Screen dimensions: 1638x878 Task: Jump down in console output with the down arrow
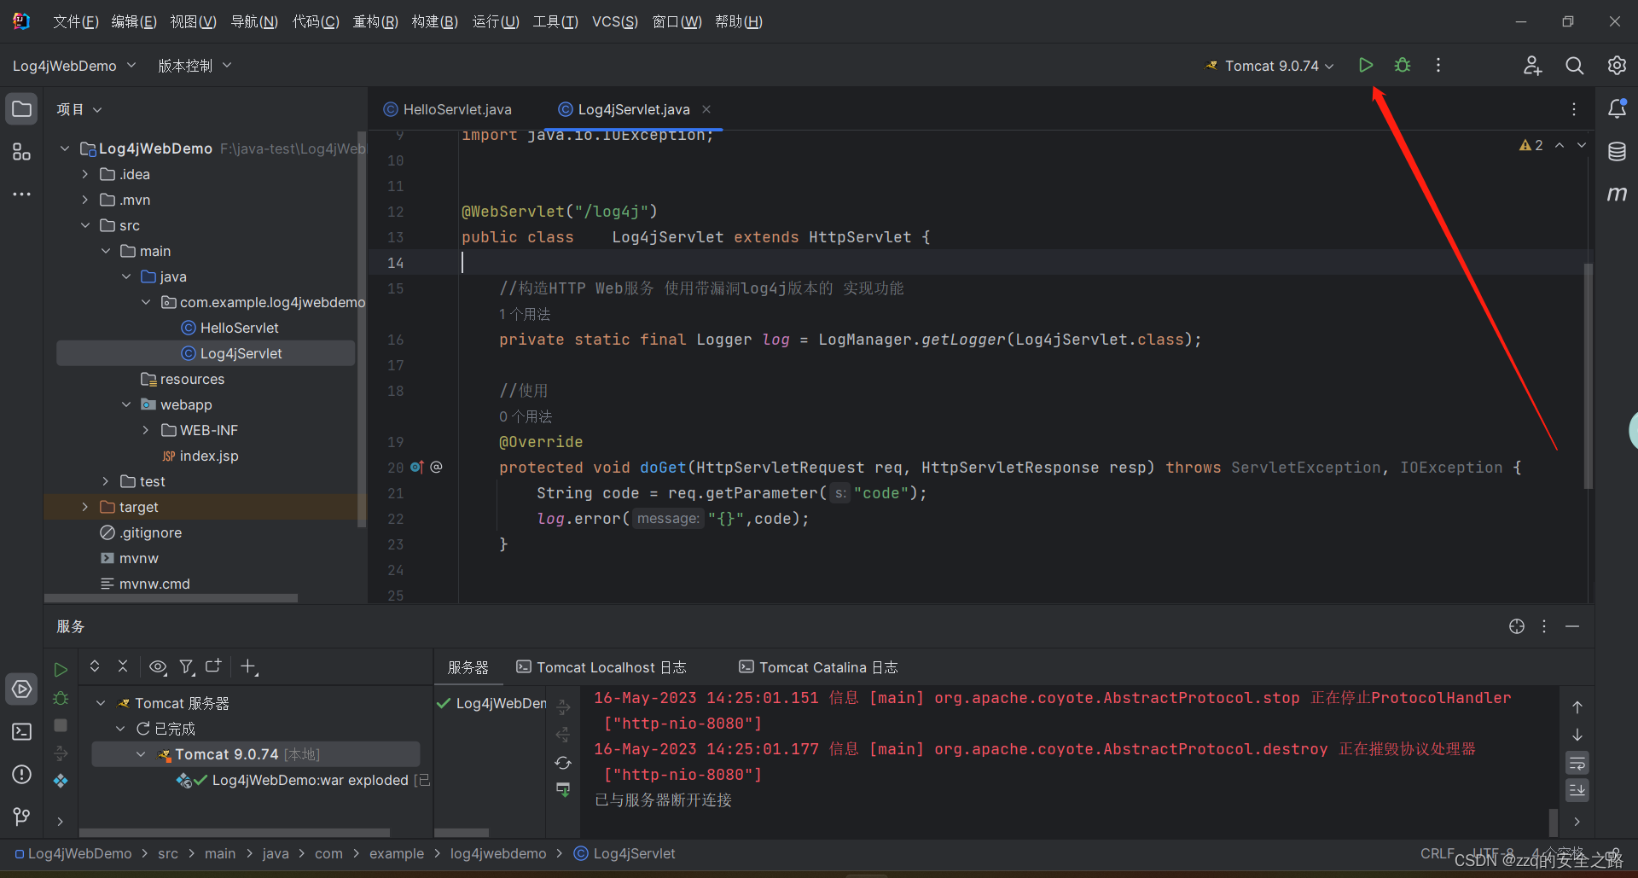[1577, 735]
